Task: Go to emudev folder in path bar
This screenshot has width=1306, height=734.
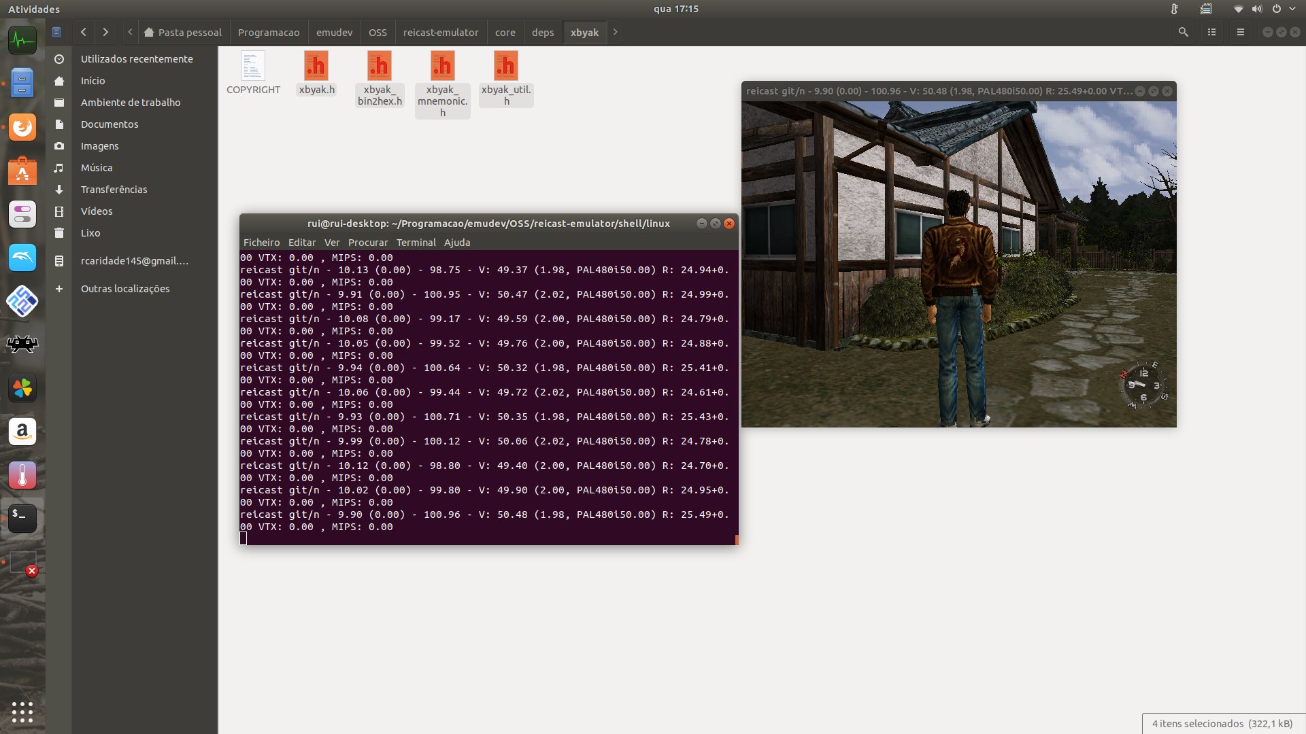Action: coord(334,32)
